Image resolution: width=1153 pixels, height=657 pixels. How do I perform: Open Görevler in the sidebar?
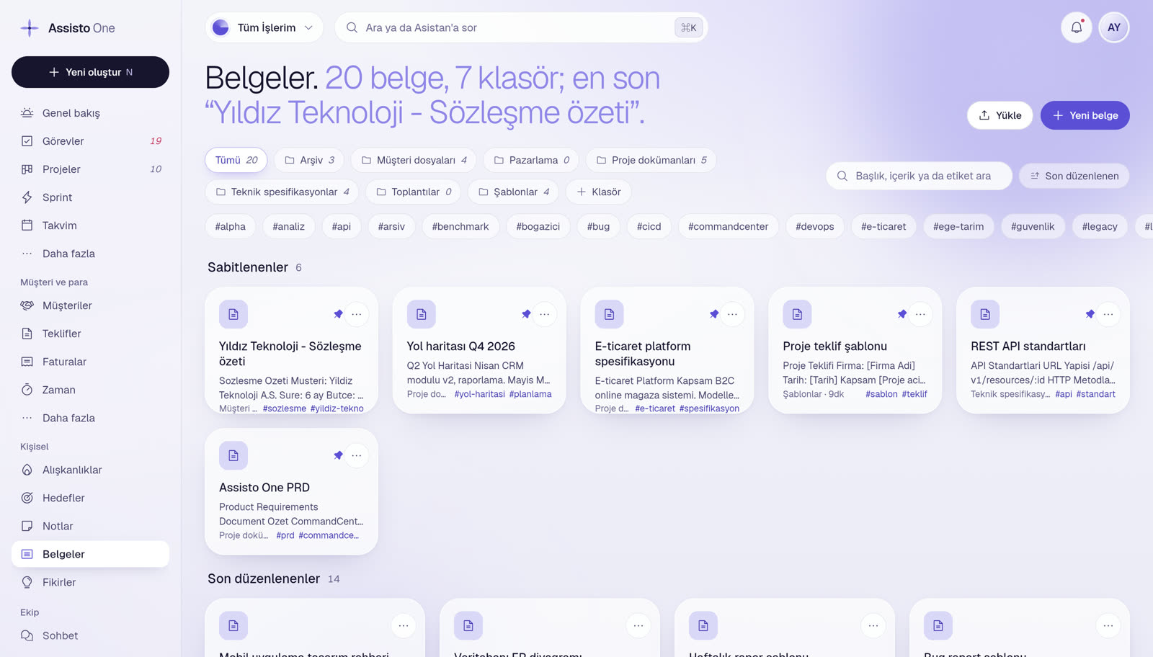(90, 141)
